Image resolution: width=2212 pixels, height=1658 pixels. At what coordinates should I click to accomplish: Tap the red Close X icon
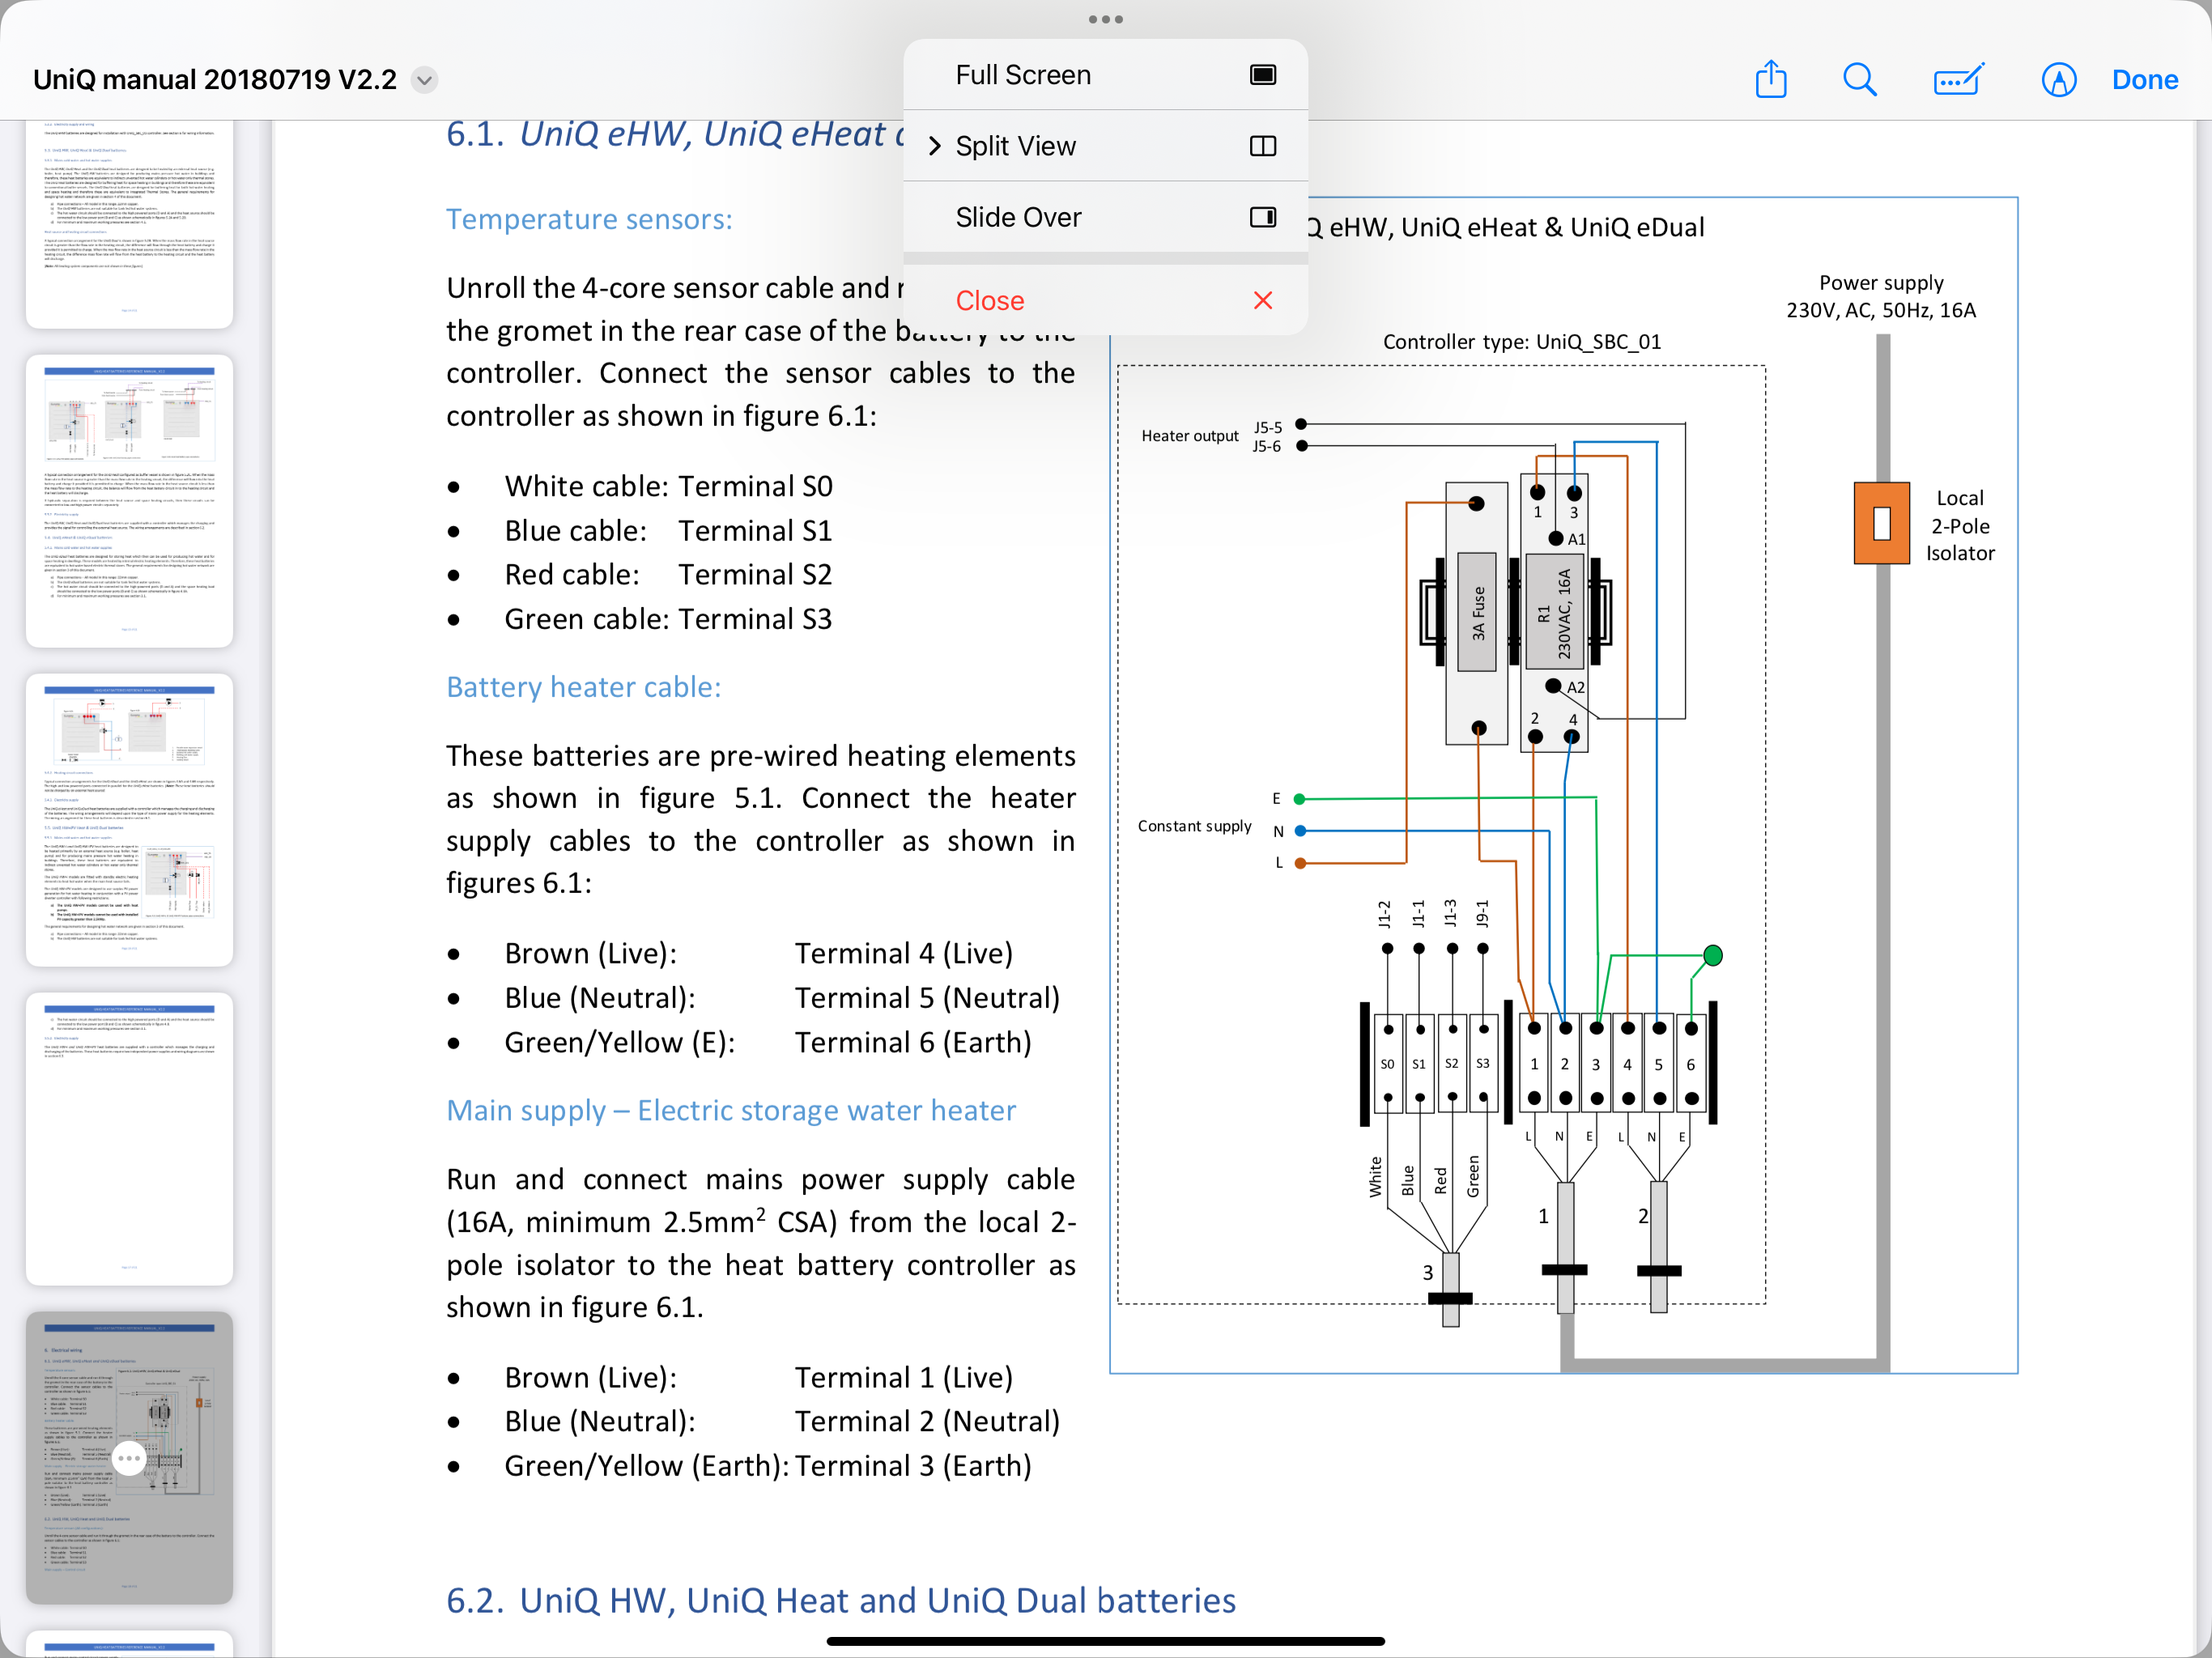1263,300
